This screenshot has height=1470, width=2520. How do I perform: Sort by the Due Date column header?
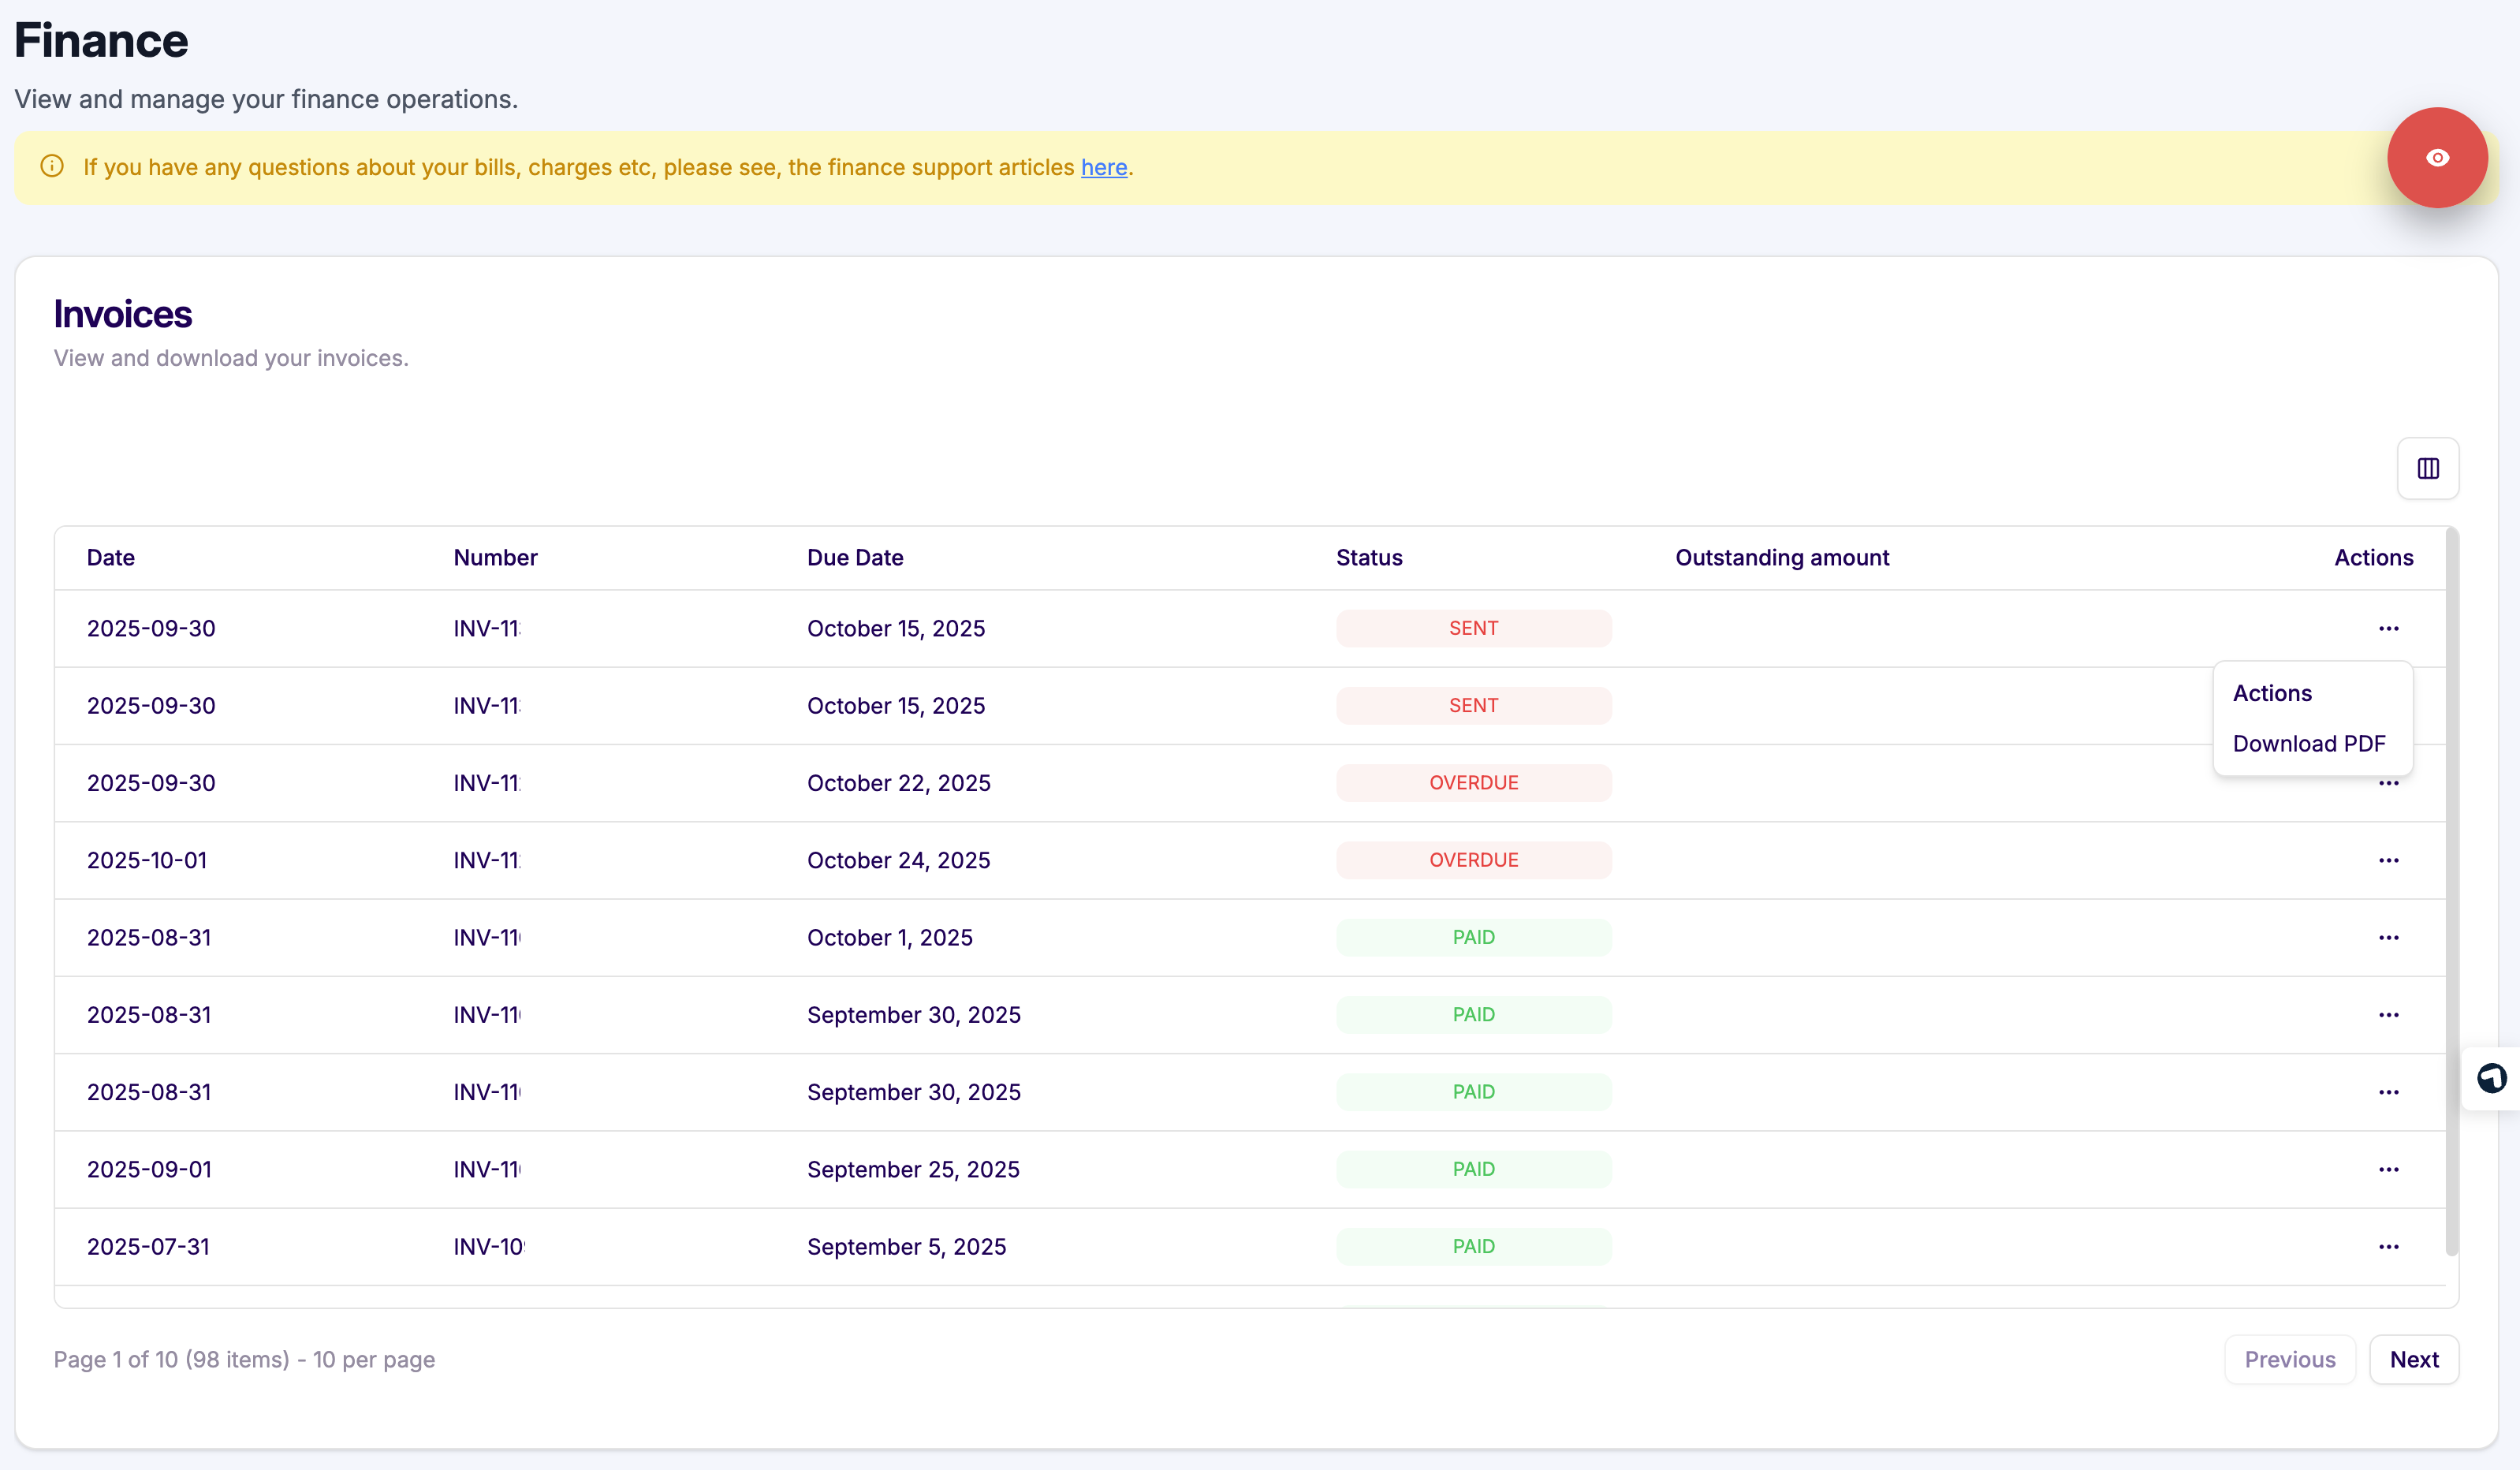tap(855, 557)
